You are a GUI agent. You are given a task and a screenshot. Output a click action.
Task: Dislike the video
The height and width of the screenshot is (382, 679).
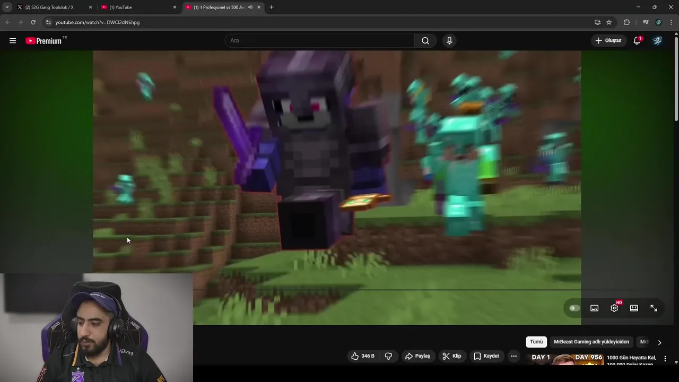pos(388,356)
